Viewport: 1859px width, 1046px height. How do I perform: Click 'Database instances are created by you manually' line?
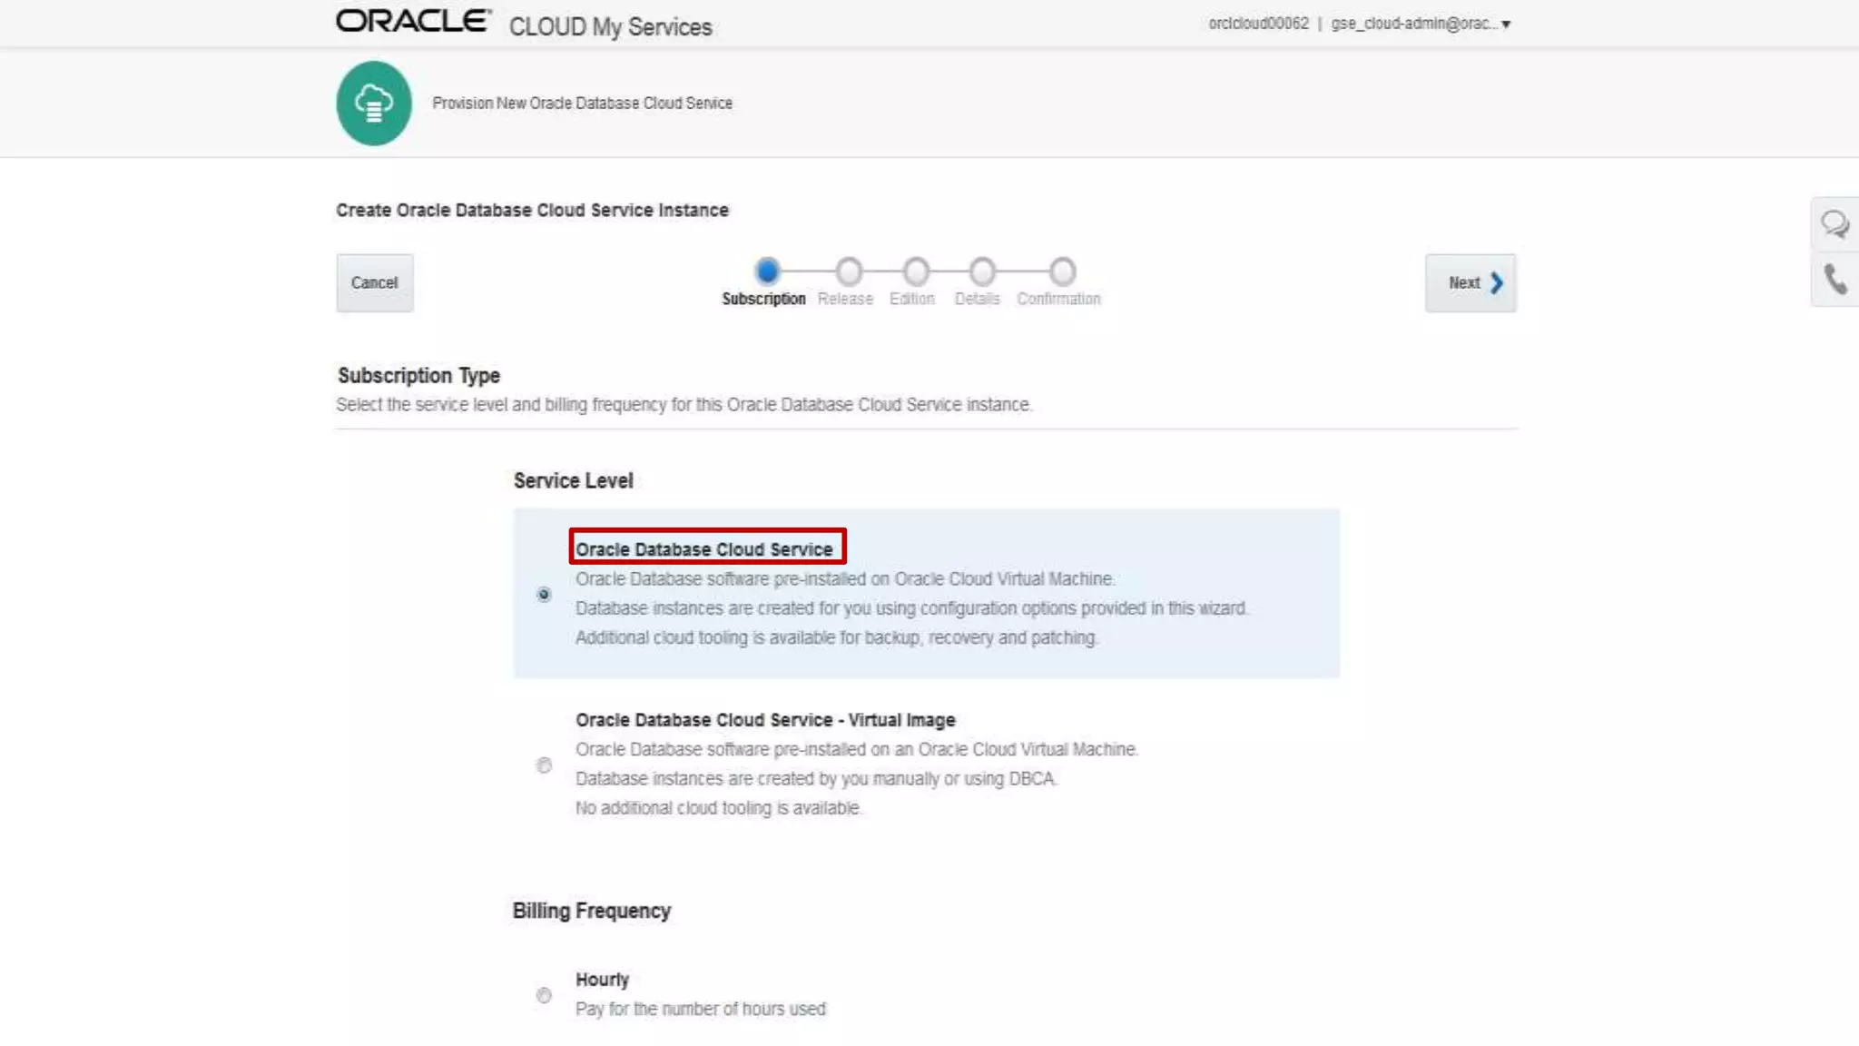(816, 779)
